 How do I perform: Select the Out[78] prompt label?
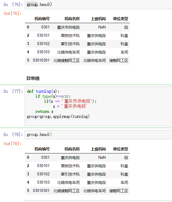[12, 144]
